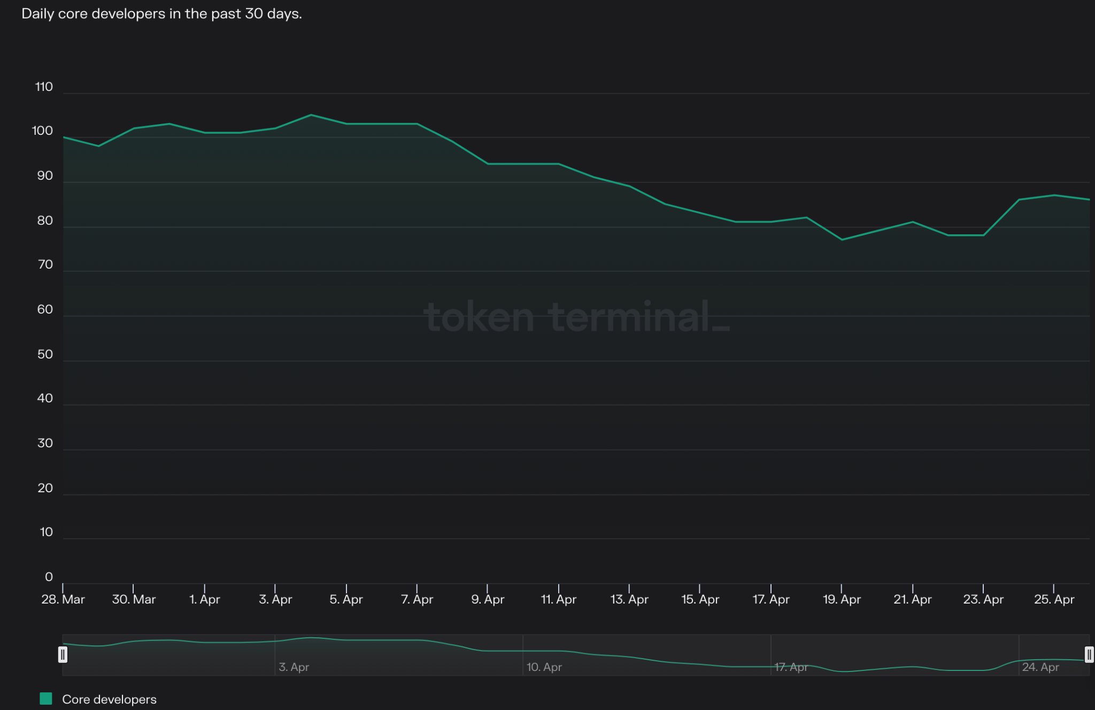Click the 110 y-axis label
Image resolution: width=1095 pixels, height=710 pixels.
44,87
